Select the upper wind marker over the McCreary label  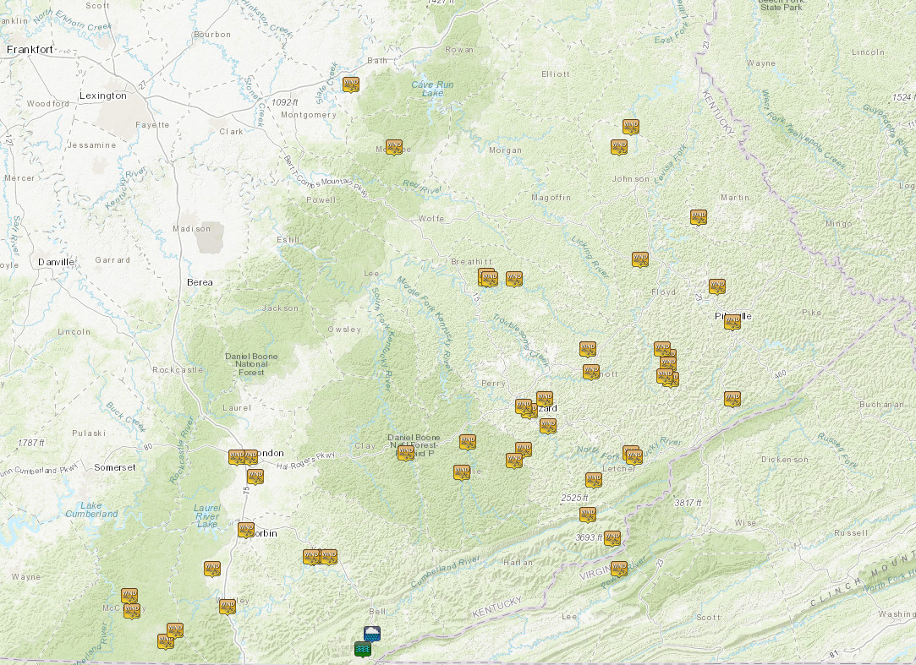(x=129, y=596)
